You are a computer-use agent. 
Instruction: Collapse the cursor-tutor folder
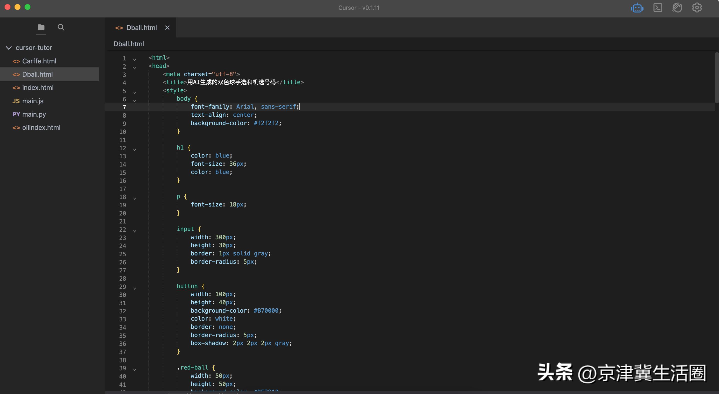(9, 48)
